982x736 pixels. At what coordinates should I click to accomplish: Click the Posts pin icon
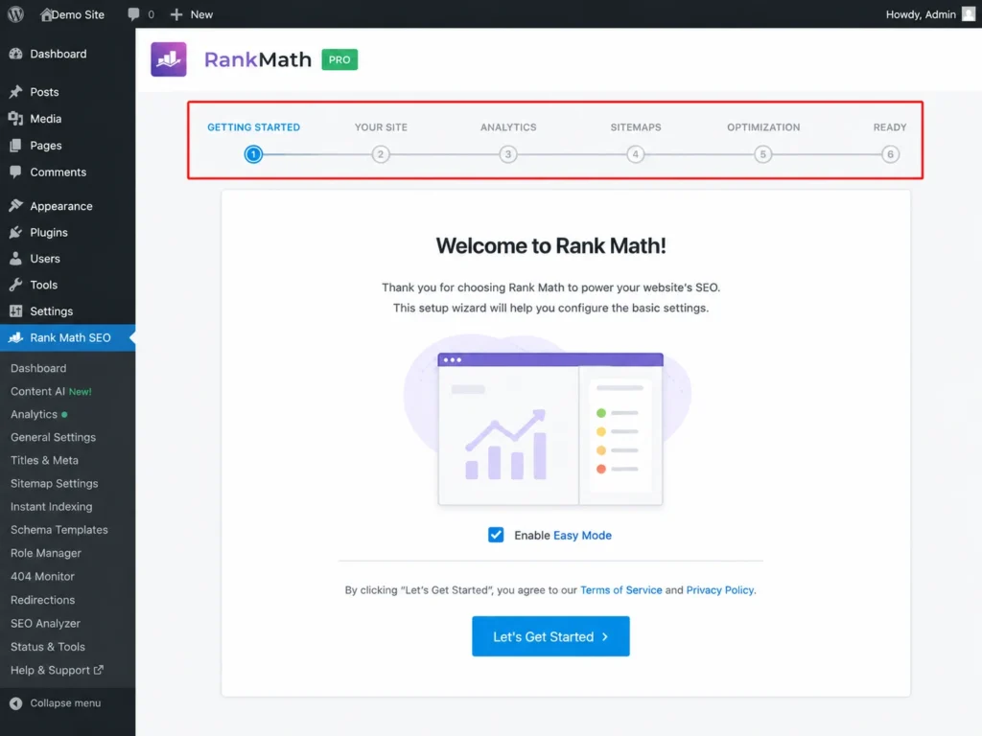pyautogui.click(x=16, y=92)
